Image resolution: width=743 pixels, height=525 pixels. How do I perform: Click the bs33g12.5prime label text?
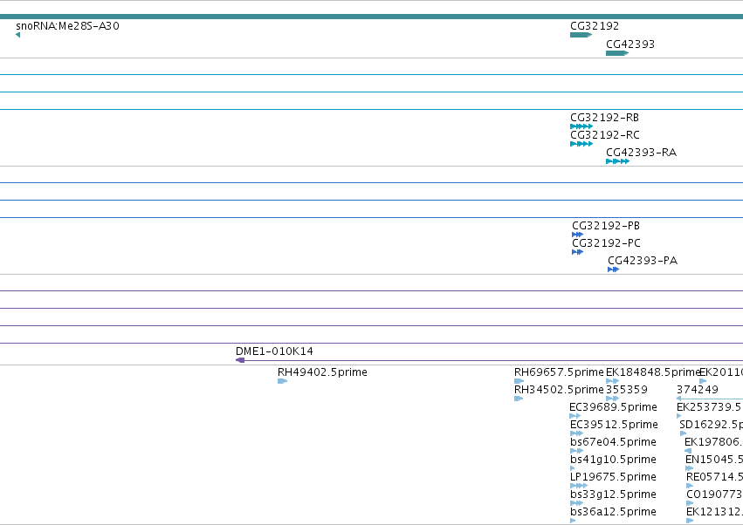(x=613, y=494)
